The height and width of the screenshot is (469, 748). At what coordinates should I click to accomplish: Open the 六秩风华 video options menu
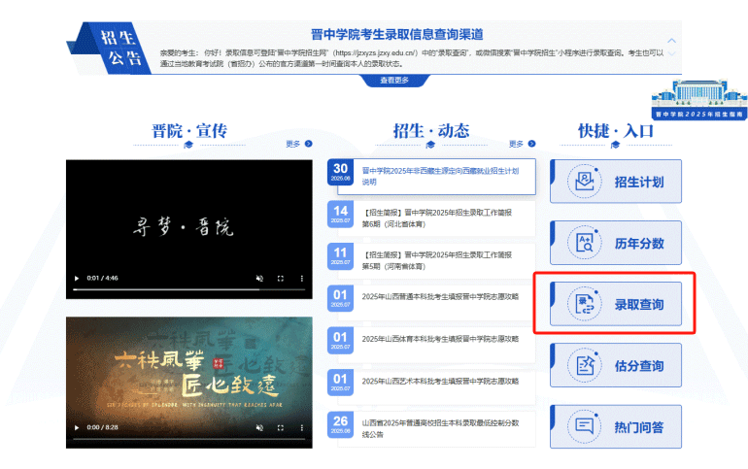[x=302, y=427]
